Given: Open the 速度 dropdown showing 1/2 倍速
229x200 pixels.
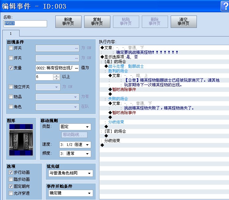Looking at the screenshot, I should tap(75, 145).
